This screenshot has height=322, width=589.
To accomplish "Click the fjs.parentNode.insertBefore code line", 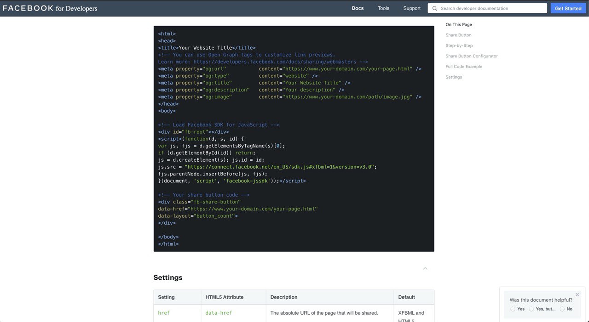I will coord(213,174).
